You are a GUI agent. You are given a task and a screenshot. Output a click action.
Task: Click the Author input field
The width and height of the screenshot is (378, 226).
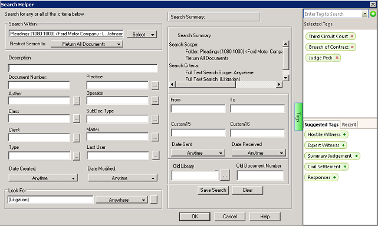pyautogui.click(x=39, y=101)
